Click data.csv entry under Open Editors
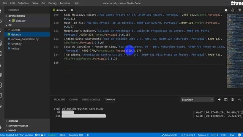Image resolution: width=243 pixels, height=137 pixels. click(x=21, y=21)
